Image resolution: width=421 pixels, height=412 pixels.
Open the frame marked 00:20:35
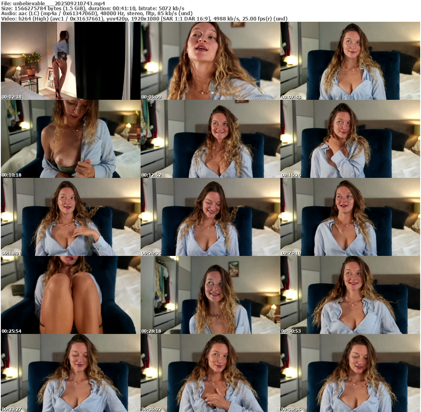click(x=210, y=217)
